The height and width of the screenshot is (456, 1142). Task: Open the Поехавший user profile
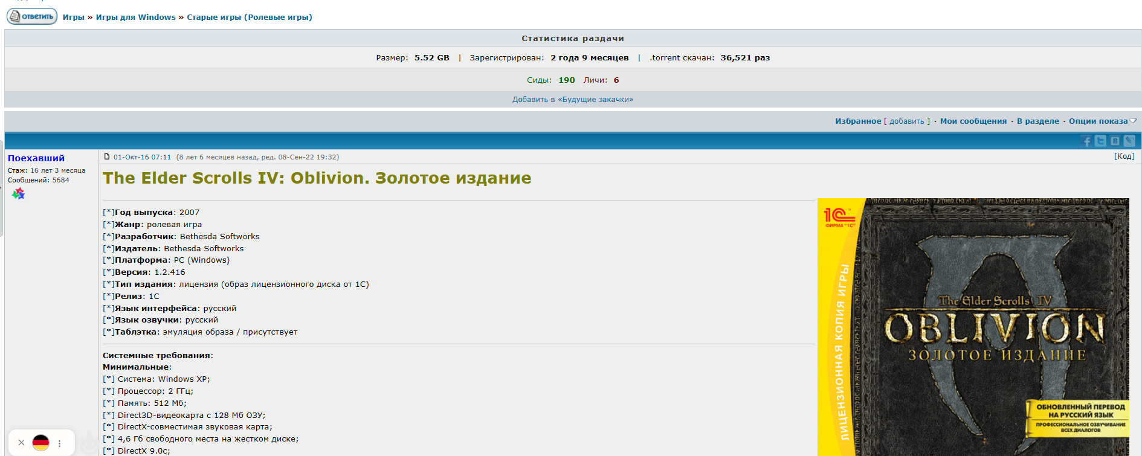tap(36, 158)
